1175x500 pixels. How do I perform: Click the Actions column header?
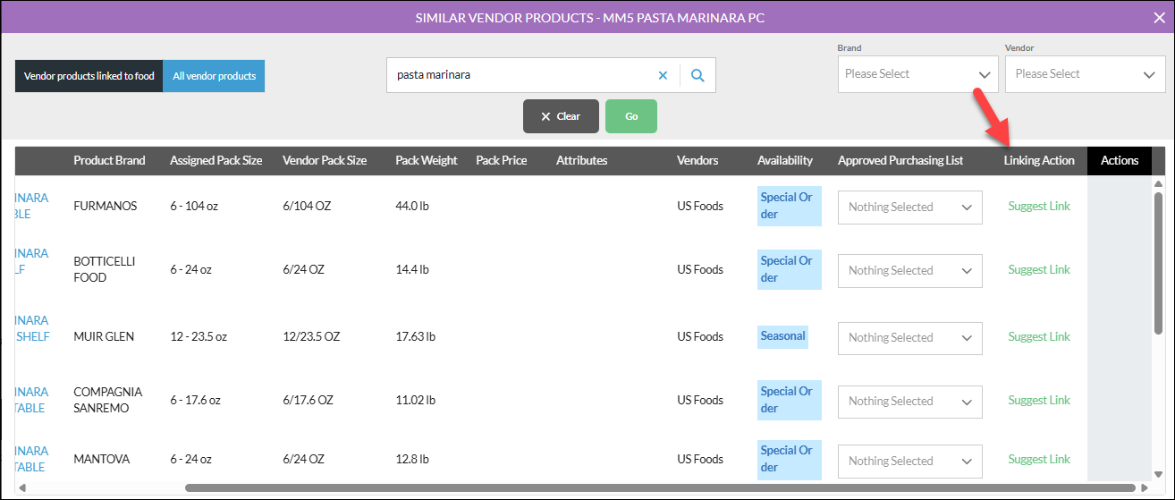pyautogui.click(x=1120, y=161)
